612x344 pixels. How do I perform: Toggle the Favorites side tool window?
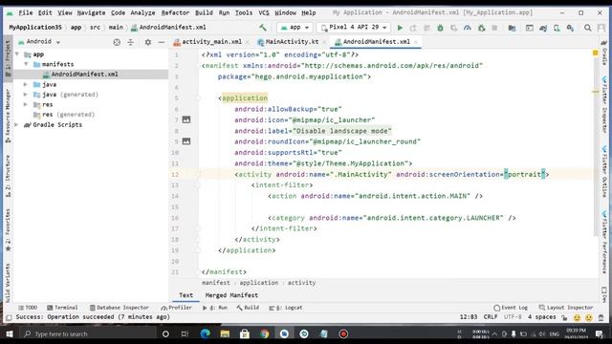pyautogui.click(x=8, y=230)
